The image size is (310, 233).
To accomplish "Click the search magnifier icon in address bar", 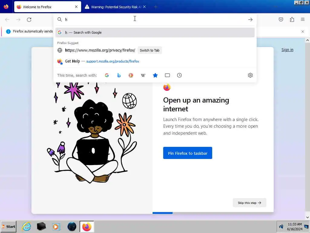I will [60, 19].
